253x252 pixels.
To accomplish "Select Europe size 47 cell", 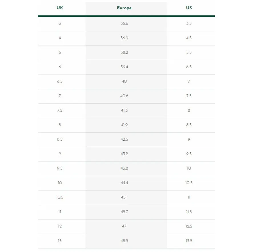I will [124, 226].
